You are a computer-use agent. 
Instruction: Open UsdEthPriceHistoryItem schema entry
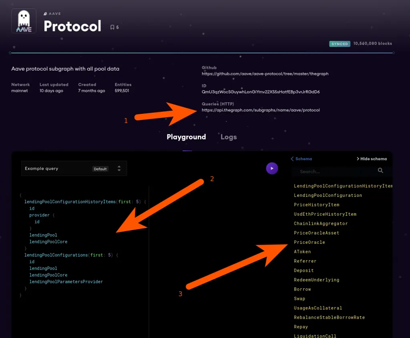[x=325, y=214]
